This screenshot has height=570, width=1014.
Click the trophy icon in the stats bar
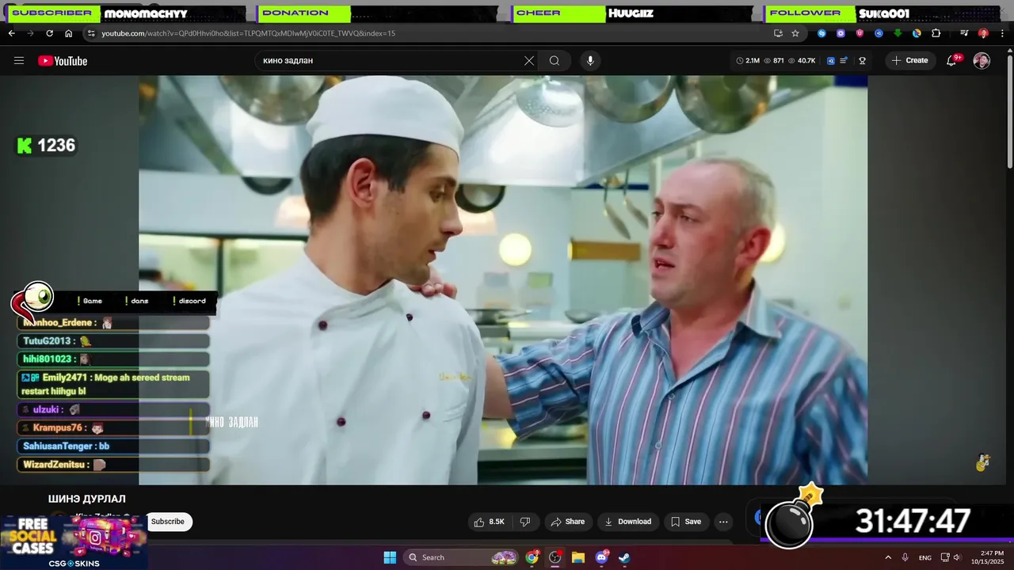[862, 61]
